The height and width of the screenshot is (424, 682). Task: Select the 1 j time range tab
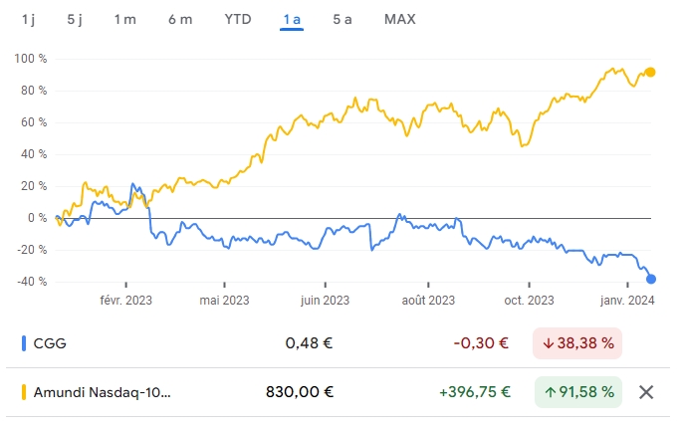(x=29, y=20)
